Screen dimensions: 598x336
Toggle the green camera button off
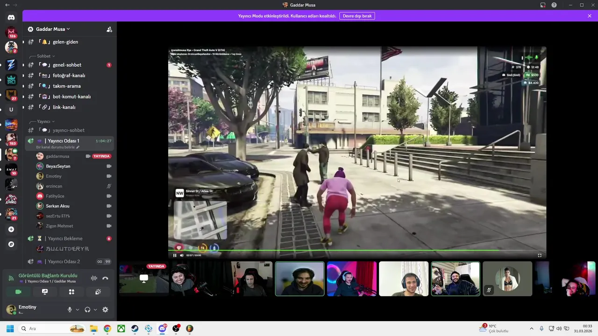point(18,292)
